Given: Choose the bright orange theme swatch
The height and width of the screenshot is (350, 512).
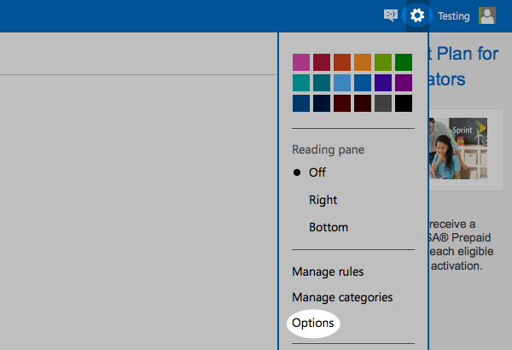Looking at the screenshot, I should coord(362,62).
